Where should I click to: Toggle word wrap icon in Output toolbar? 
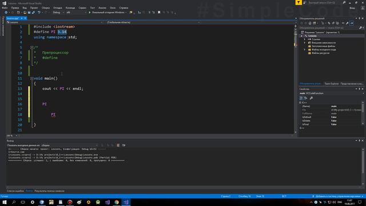pos(124,145)
